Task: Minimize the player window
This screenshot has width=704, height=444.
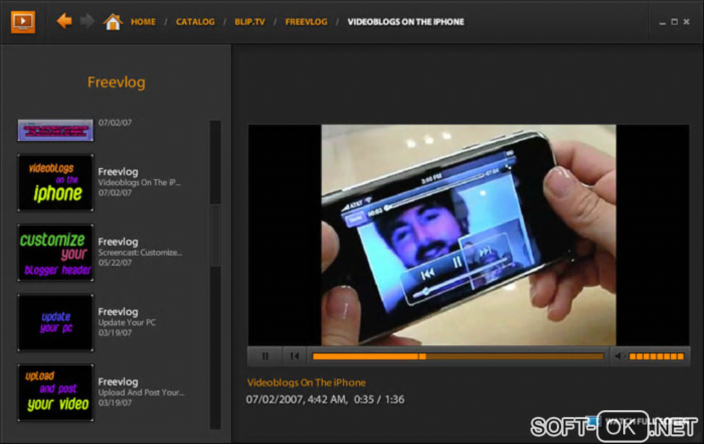Action: click(x=663, y=22)
